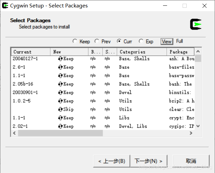Screen dimensions: 215x173
Task: Click version 2.05b-16 for bash
Action: click(x=23, y=84)
